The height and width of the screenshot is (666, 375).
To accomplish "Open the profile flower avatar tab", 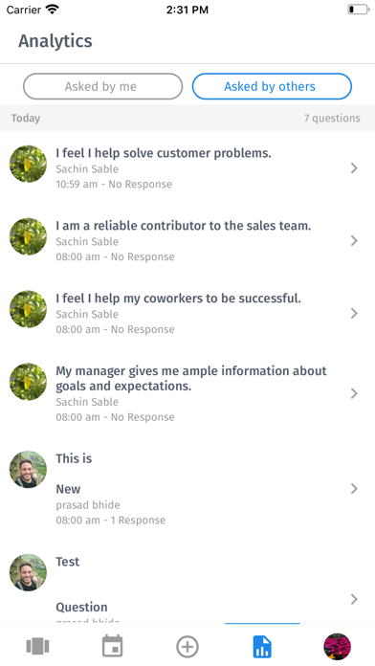I will coord(337,647).
